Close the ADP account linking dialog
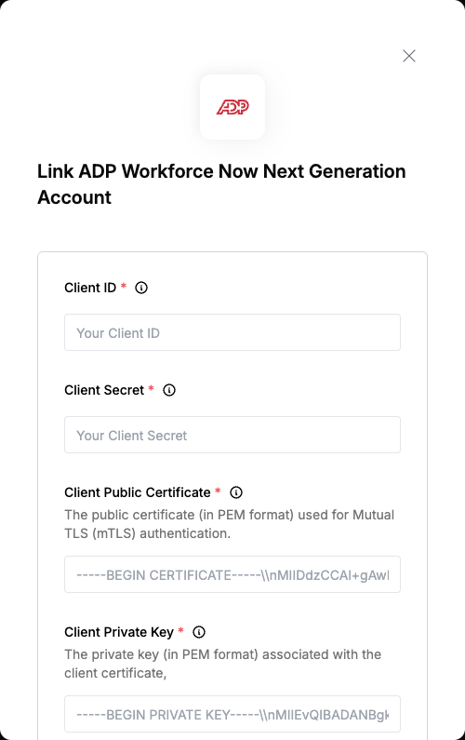This screenshot has height=740, width=465. (x=409, y=56)
